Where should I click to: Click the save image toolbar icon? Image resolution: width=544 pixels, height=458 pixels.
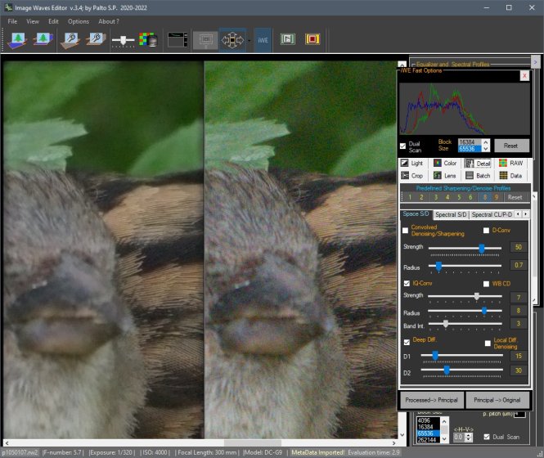coord(43,40)
